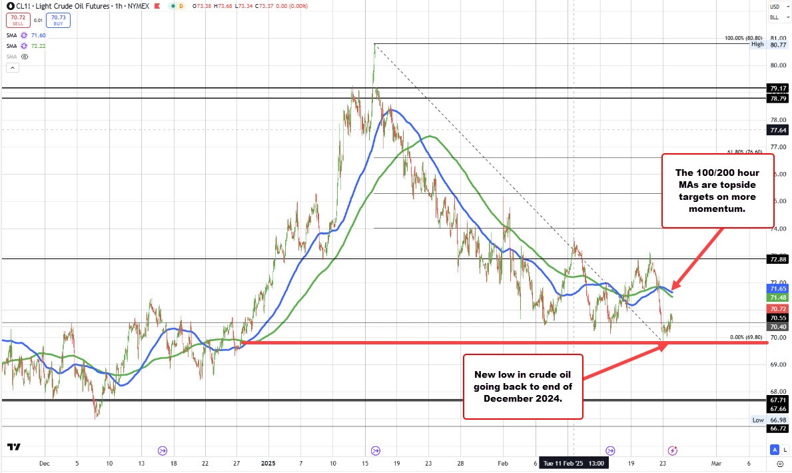Click the red flag icon beside NYMEX
The image size is (792, 473).
click(x=158, y=6)
